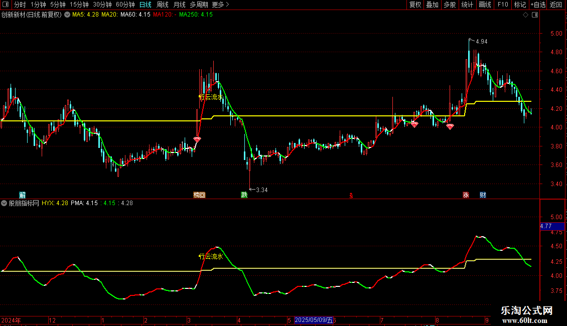
Task: Click the 4.94 high price label
Action: 481,42
